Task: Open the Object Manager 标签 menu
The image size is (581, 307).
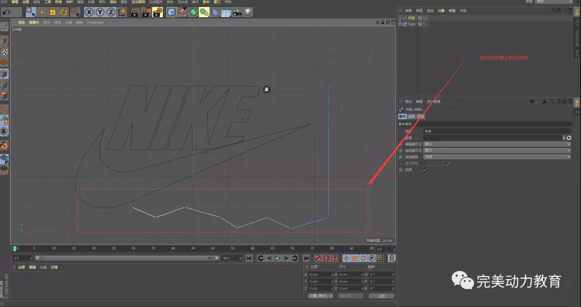Action: 452,11
